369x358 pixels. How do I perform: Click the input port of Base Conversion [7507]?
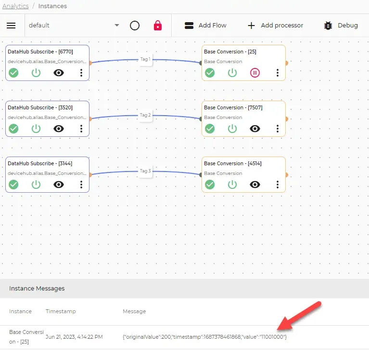tap(201, 119)
